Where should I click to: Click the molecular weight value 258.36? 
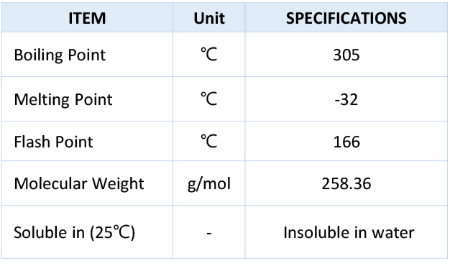tap(346, 184)
